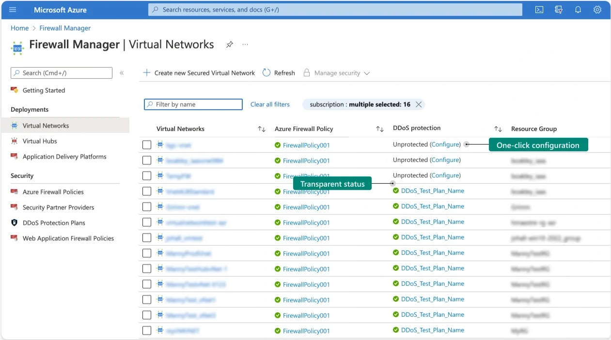Image resolution: width=611 pixels, height=340 pixels.
Task: Click Create new Secured Virtual Network
Action: point(199,73)
